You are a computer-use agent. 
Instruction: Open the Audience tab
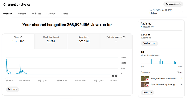[x=37, y=14]
